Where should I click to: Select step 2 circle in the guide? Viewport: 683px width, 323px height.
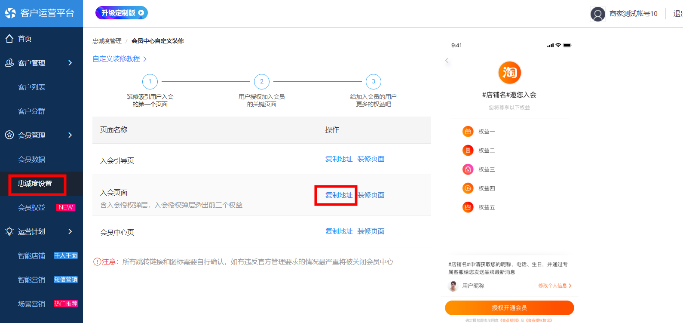262,82
